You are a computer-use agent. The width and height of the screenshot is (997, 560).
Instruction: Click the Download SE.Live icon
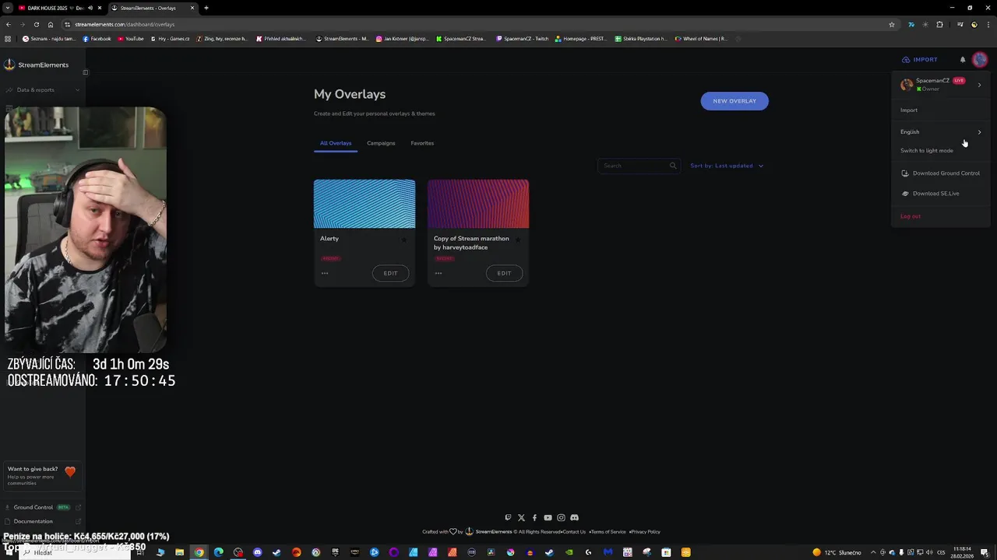point(905,194)
